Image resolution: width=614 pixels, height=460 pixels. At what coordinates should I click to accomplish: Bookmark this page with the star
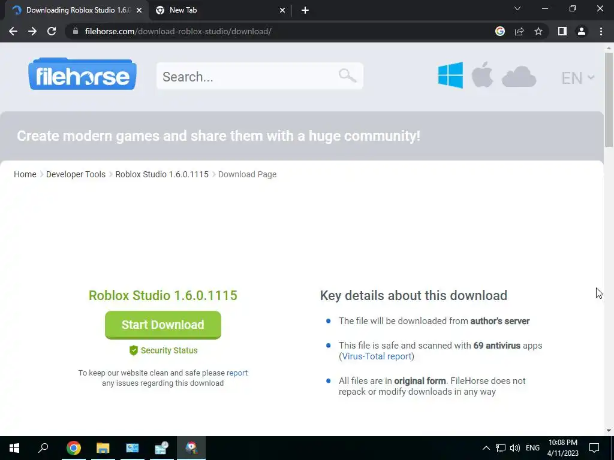tap(538, 31)
